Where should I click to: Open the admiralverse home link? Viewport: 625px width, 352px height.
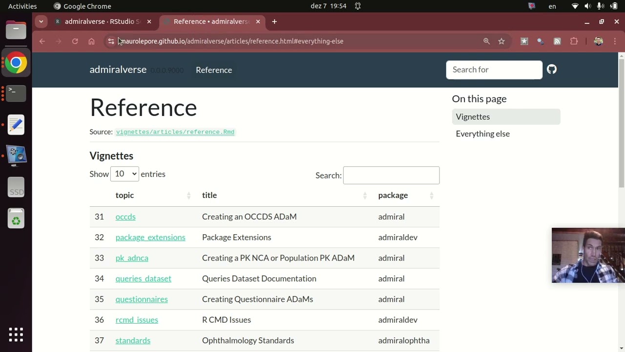(x=118, y=69)
